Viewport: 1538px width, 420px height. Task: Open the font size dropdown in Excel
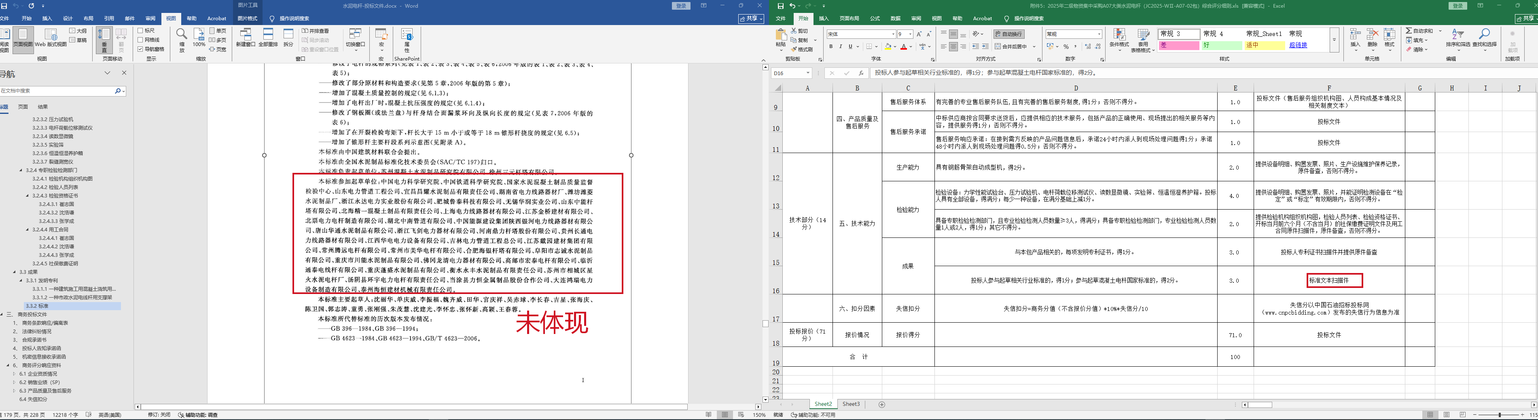click(x=910, y=34)
